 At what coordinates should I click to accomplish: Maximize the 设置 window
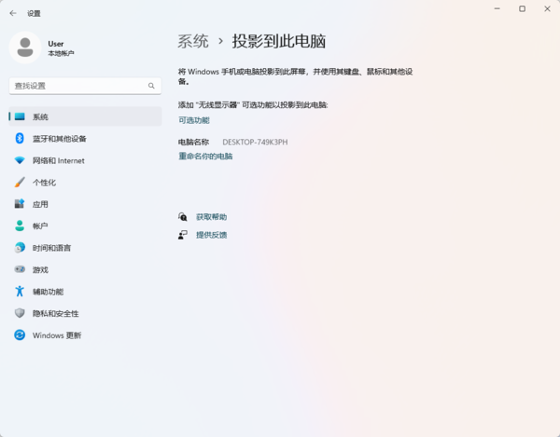(522, 8)
